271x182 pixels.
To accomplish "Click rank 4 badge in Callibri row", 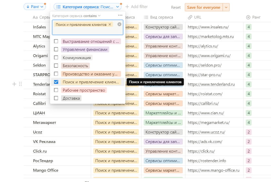I will (x=248, y=104).
